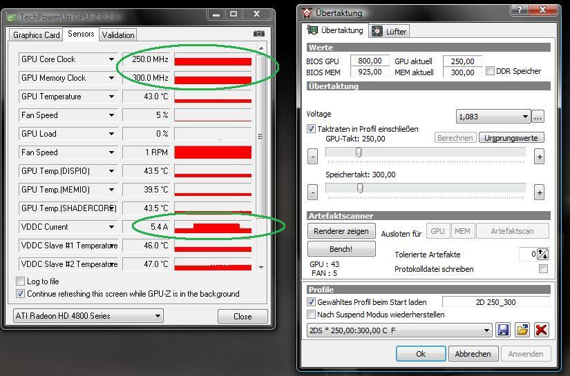Enable Nach Suspend Modus wiederherstellen
570x376 pixels.
pos(311,315)
